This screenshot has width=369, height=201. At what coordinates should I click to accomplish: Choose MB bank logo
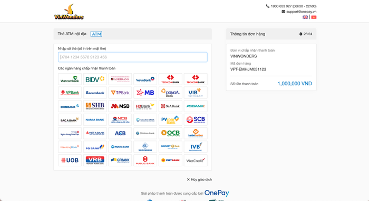pyautogui.click(x=145, y=93)
